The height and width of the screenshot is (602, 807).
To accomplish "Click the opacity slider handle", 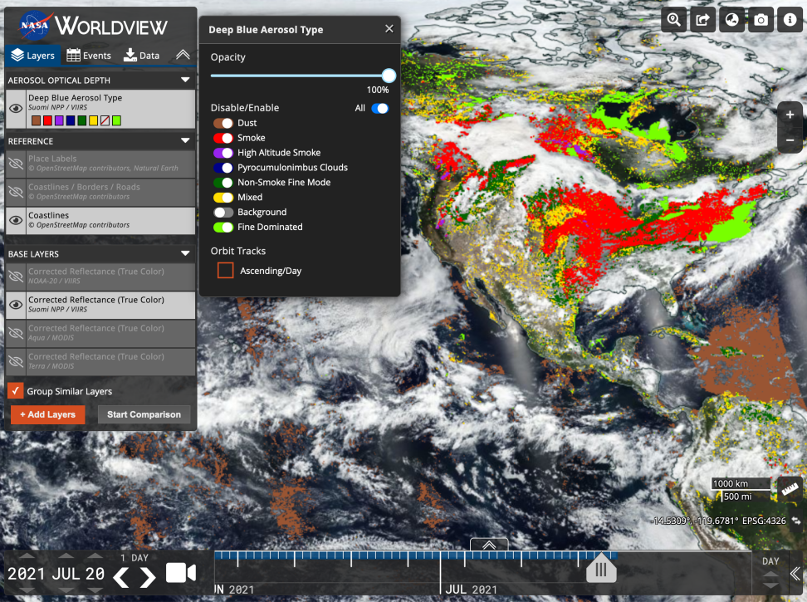I will (389, 76).
